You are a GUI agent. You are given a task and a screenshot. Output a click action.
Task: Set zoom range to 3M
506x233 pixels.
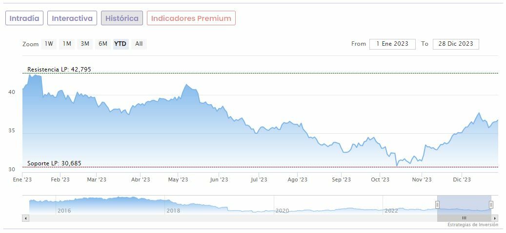(85, 44)
